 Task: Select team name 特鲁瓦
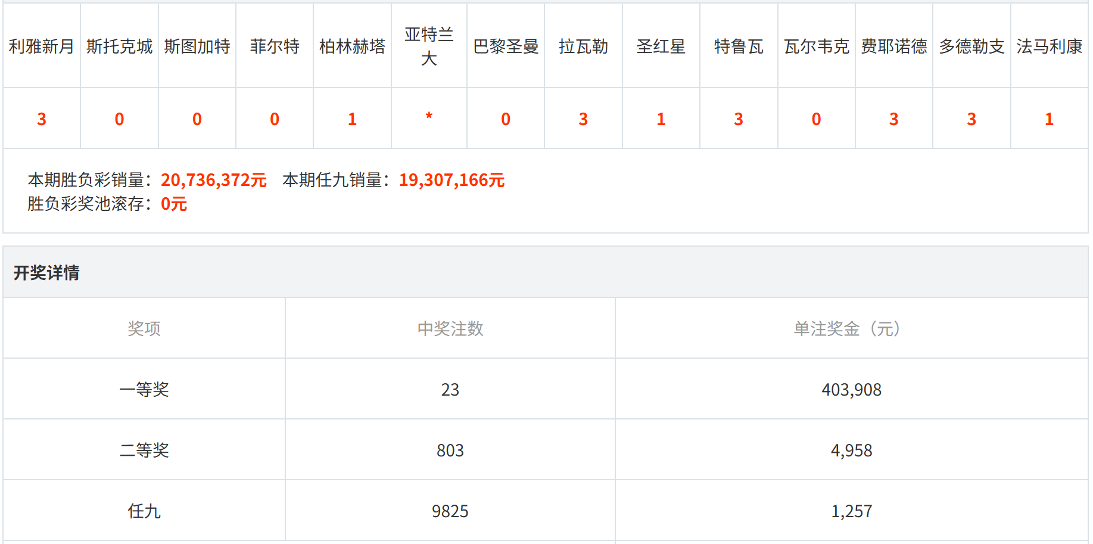739,46
